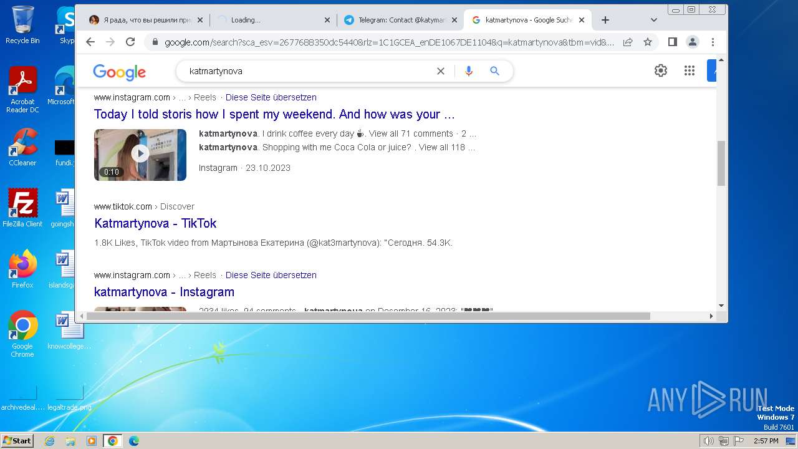Launch FileZilla Client from the desktop
The width and height of the screenshot is (798, 449).
click(22, 208)
